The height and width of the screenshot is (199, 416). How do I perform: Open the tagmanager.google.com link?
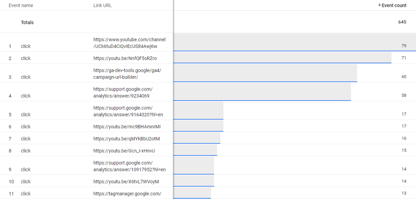pos(127,193)
